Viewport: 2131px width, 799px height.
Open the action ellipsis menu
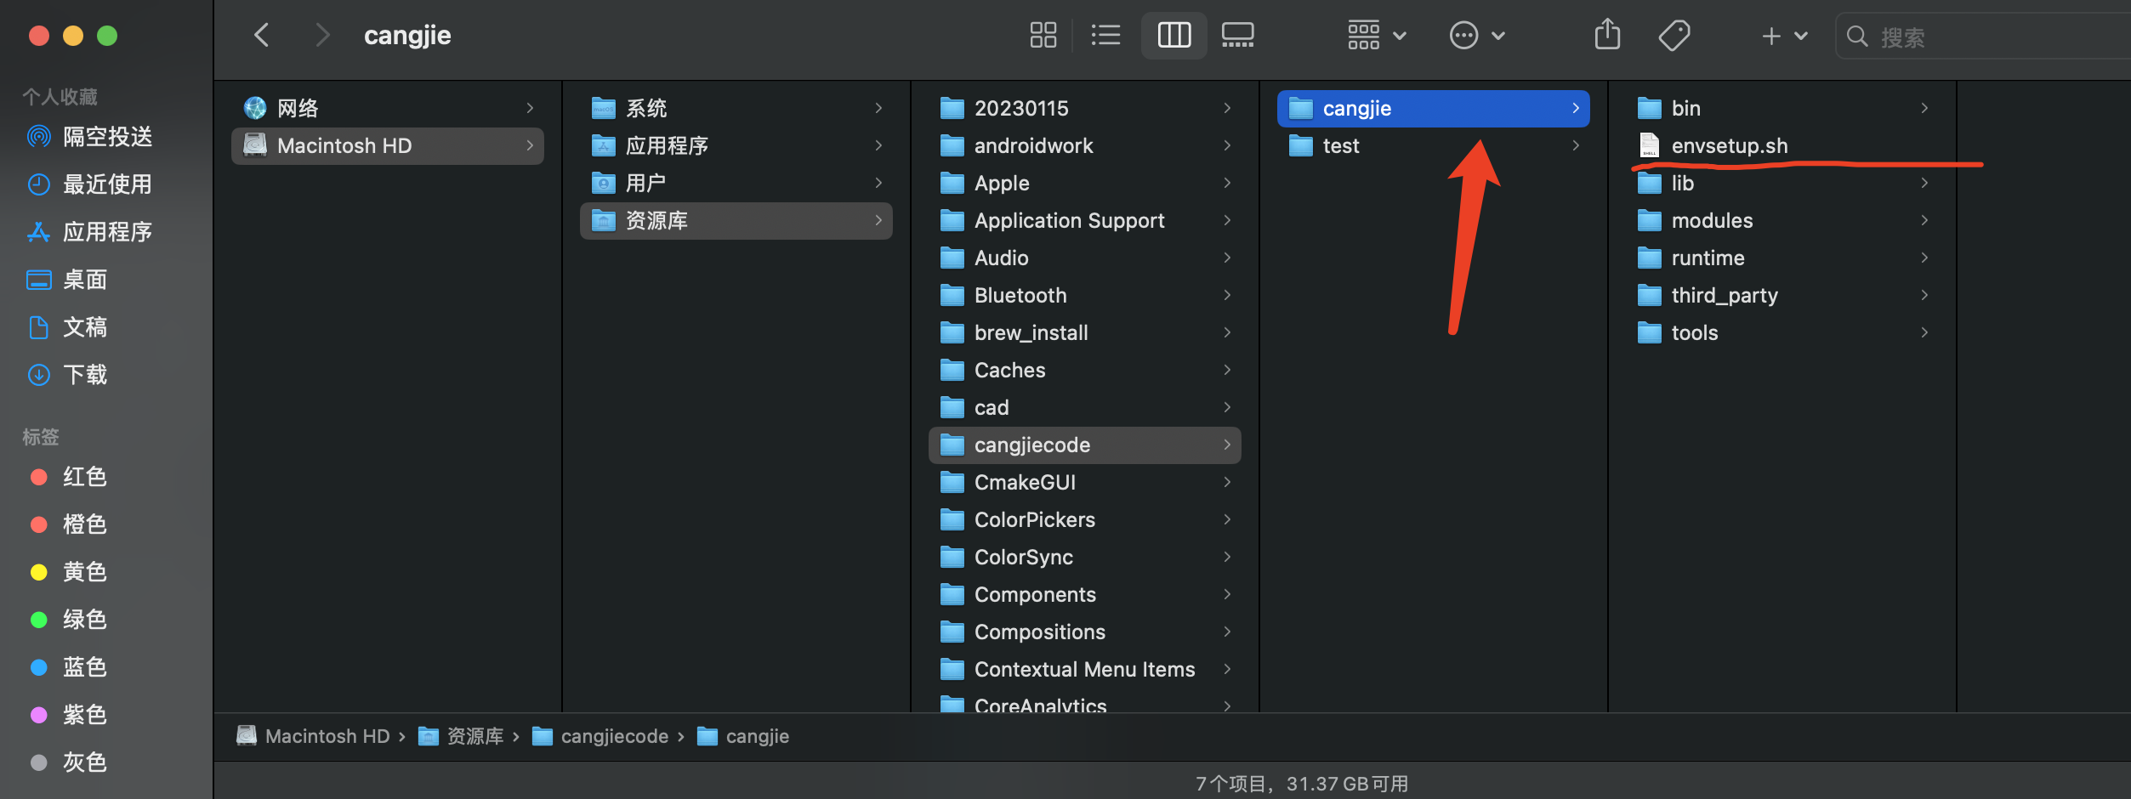pos(1477,36)
